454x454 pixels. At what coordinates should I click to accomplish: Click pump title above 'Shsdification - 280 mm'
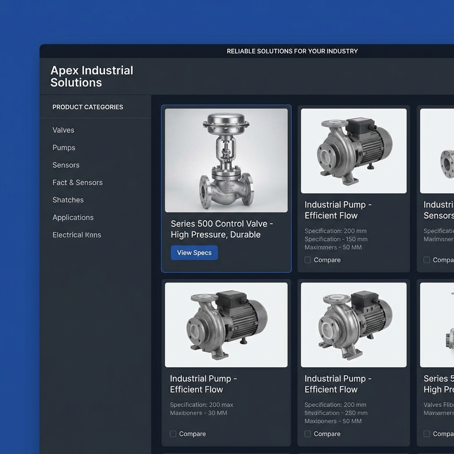click(338, 384)
